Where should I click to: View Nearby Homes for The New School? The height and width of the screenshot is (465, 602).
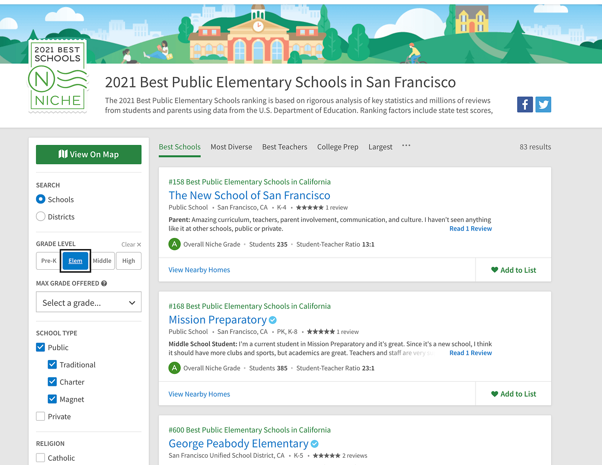click(199, 270)
